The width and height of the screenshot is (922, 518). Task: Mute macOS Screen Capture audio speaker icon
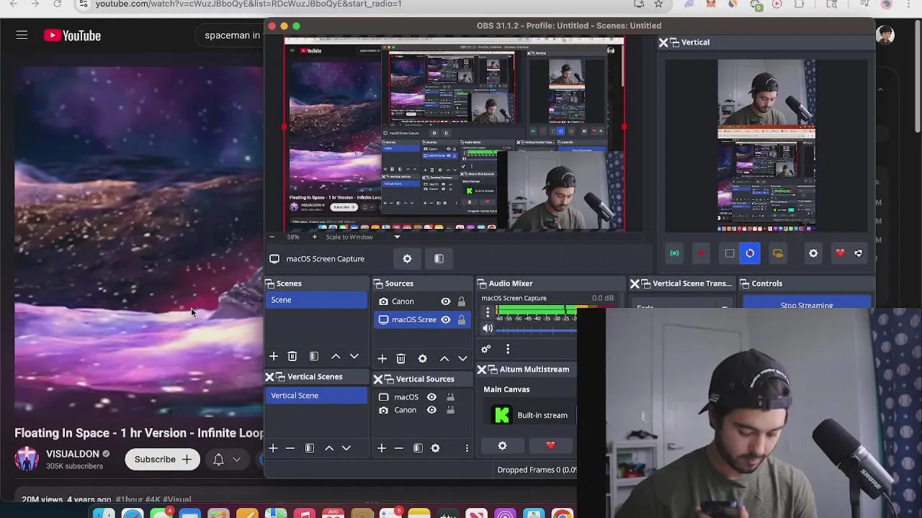488,328
